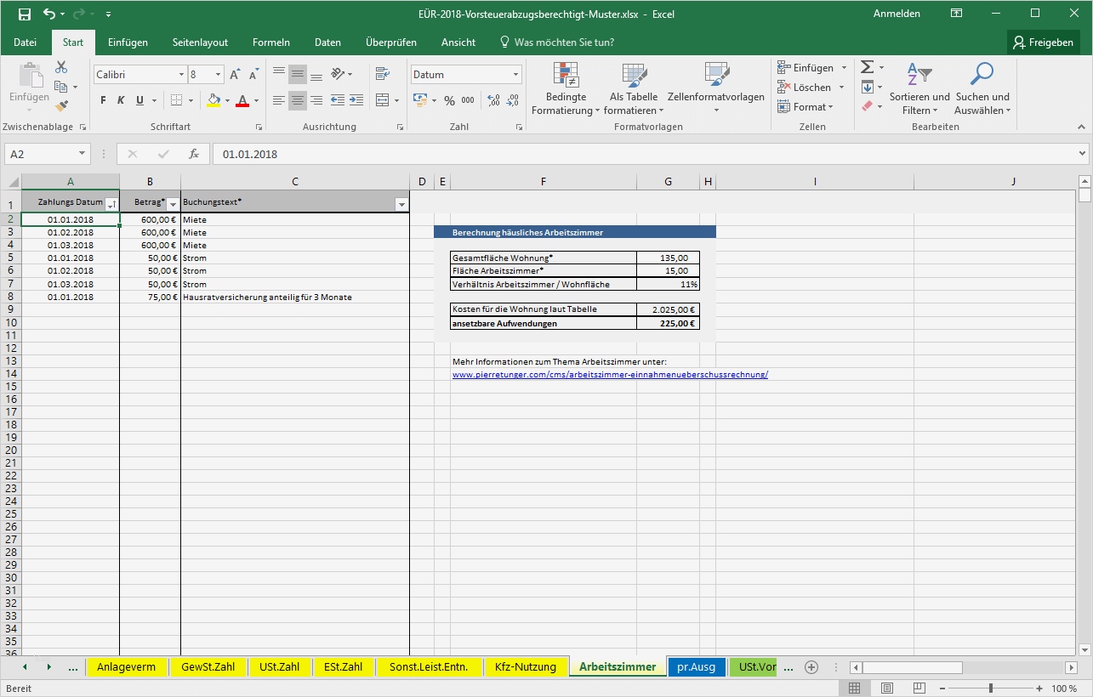The image size is (1093, 697).
Task: Open the pierretunger.com Arbeitszimmer hyperlink
Action: pyautogui.click(x=610, y=374)
